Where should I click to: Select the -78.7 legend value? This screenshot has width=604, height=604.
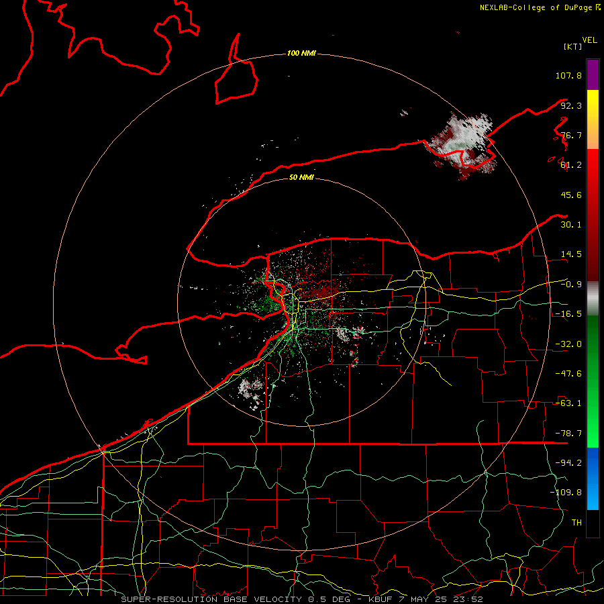click(568, 434)
